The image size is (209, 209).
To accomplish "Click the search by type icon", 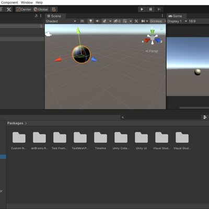I will tap(205, 118).
